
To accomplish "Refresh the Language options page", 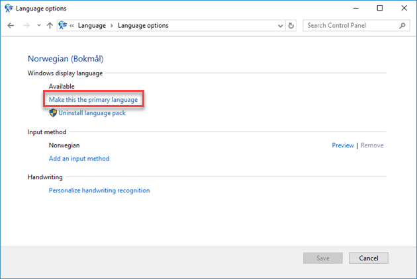I will point(291,26).
